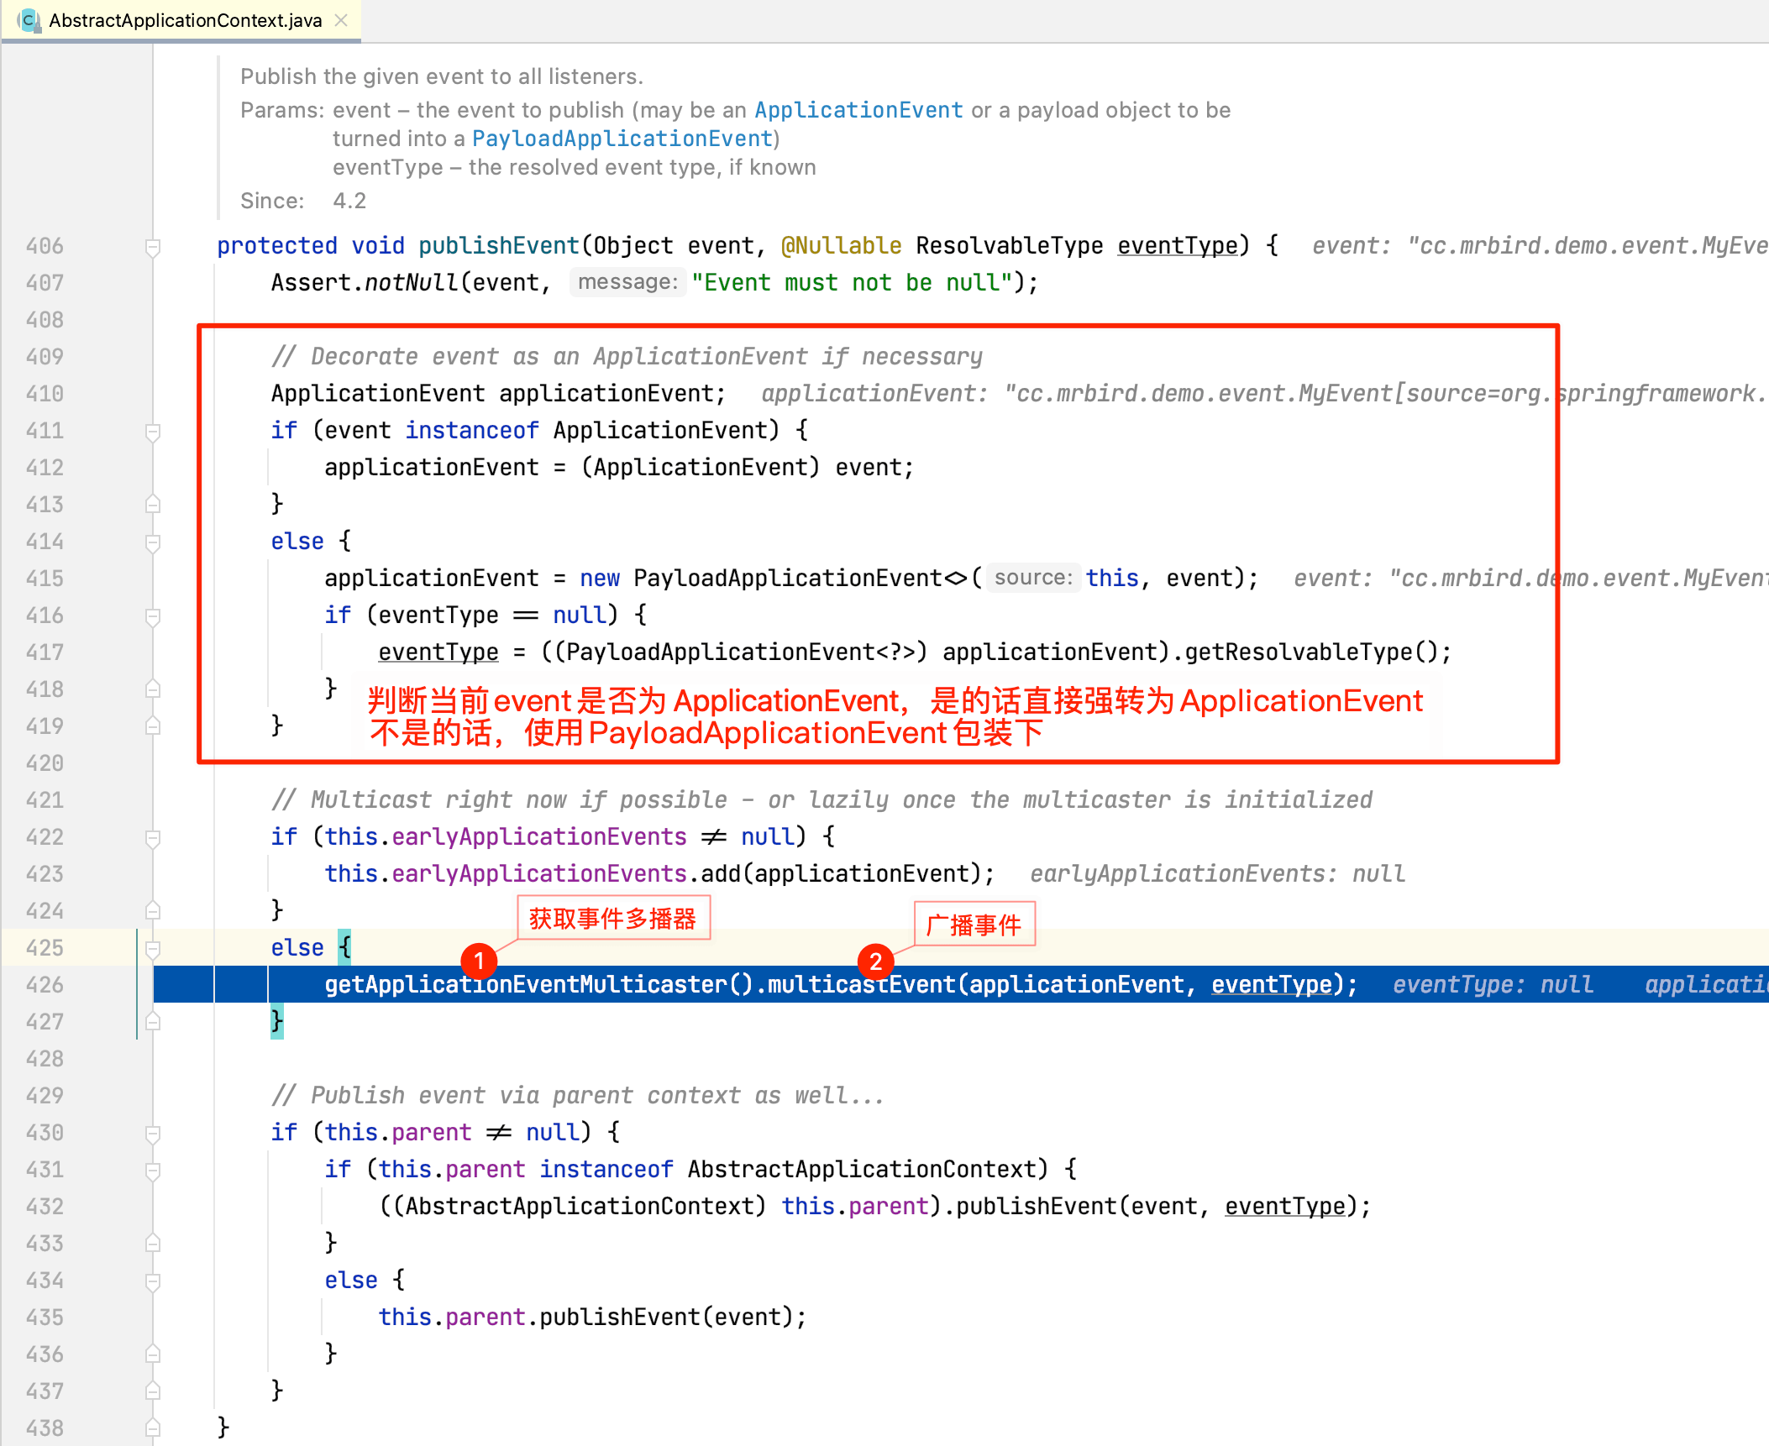Collapse the publishEvent method at line 406
This screenshot has height=1446, width=1769.
click(x=153, y=247)
